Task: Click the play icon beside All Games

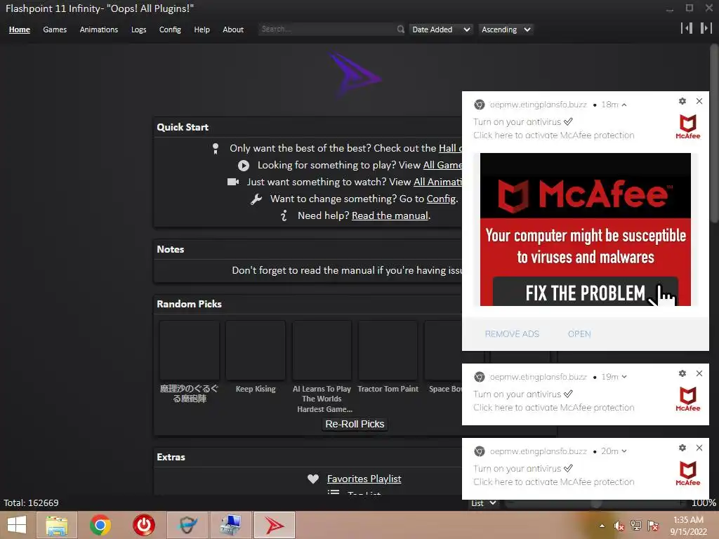Action: click(244, 166)
